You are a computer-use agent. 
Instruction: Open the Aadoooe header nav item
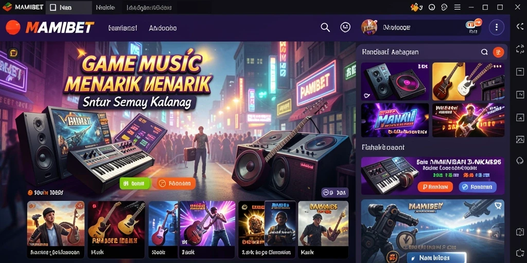pyautogui.click(x=163, y=28)
